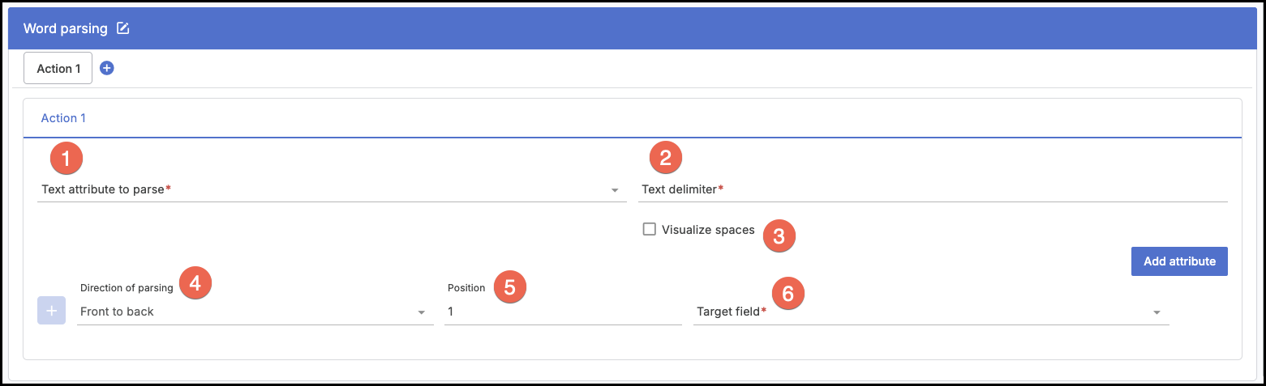The image size is (1266, 386).
Task: Click the Visualize spaces label text
Action: click(707, 230)
